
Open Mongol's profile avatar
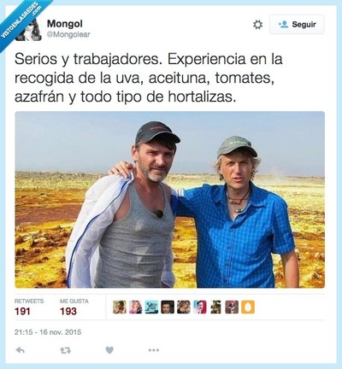28,28
